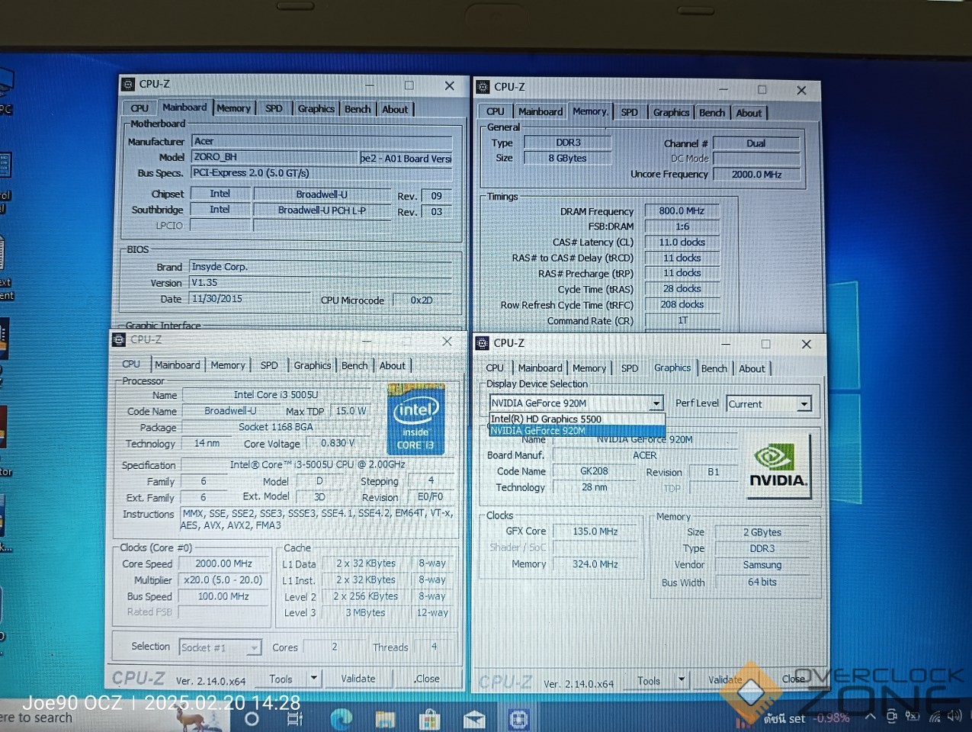Image resolution: width=972 pixels, height=732 pixels.
Task: Click the Channel # value Dual
Action: [755, 143]
